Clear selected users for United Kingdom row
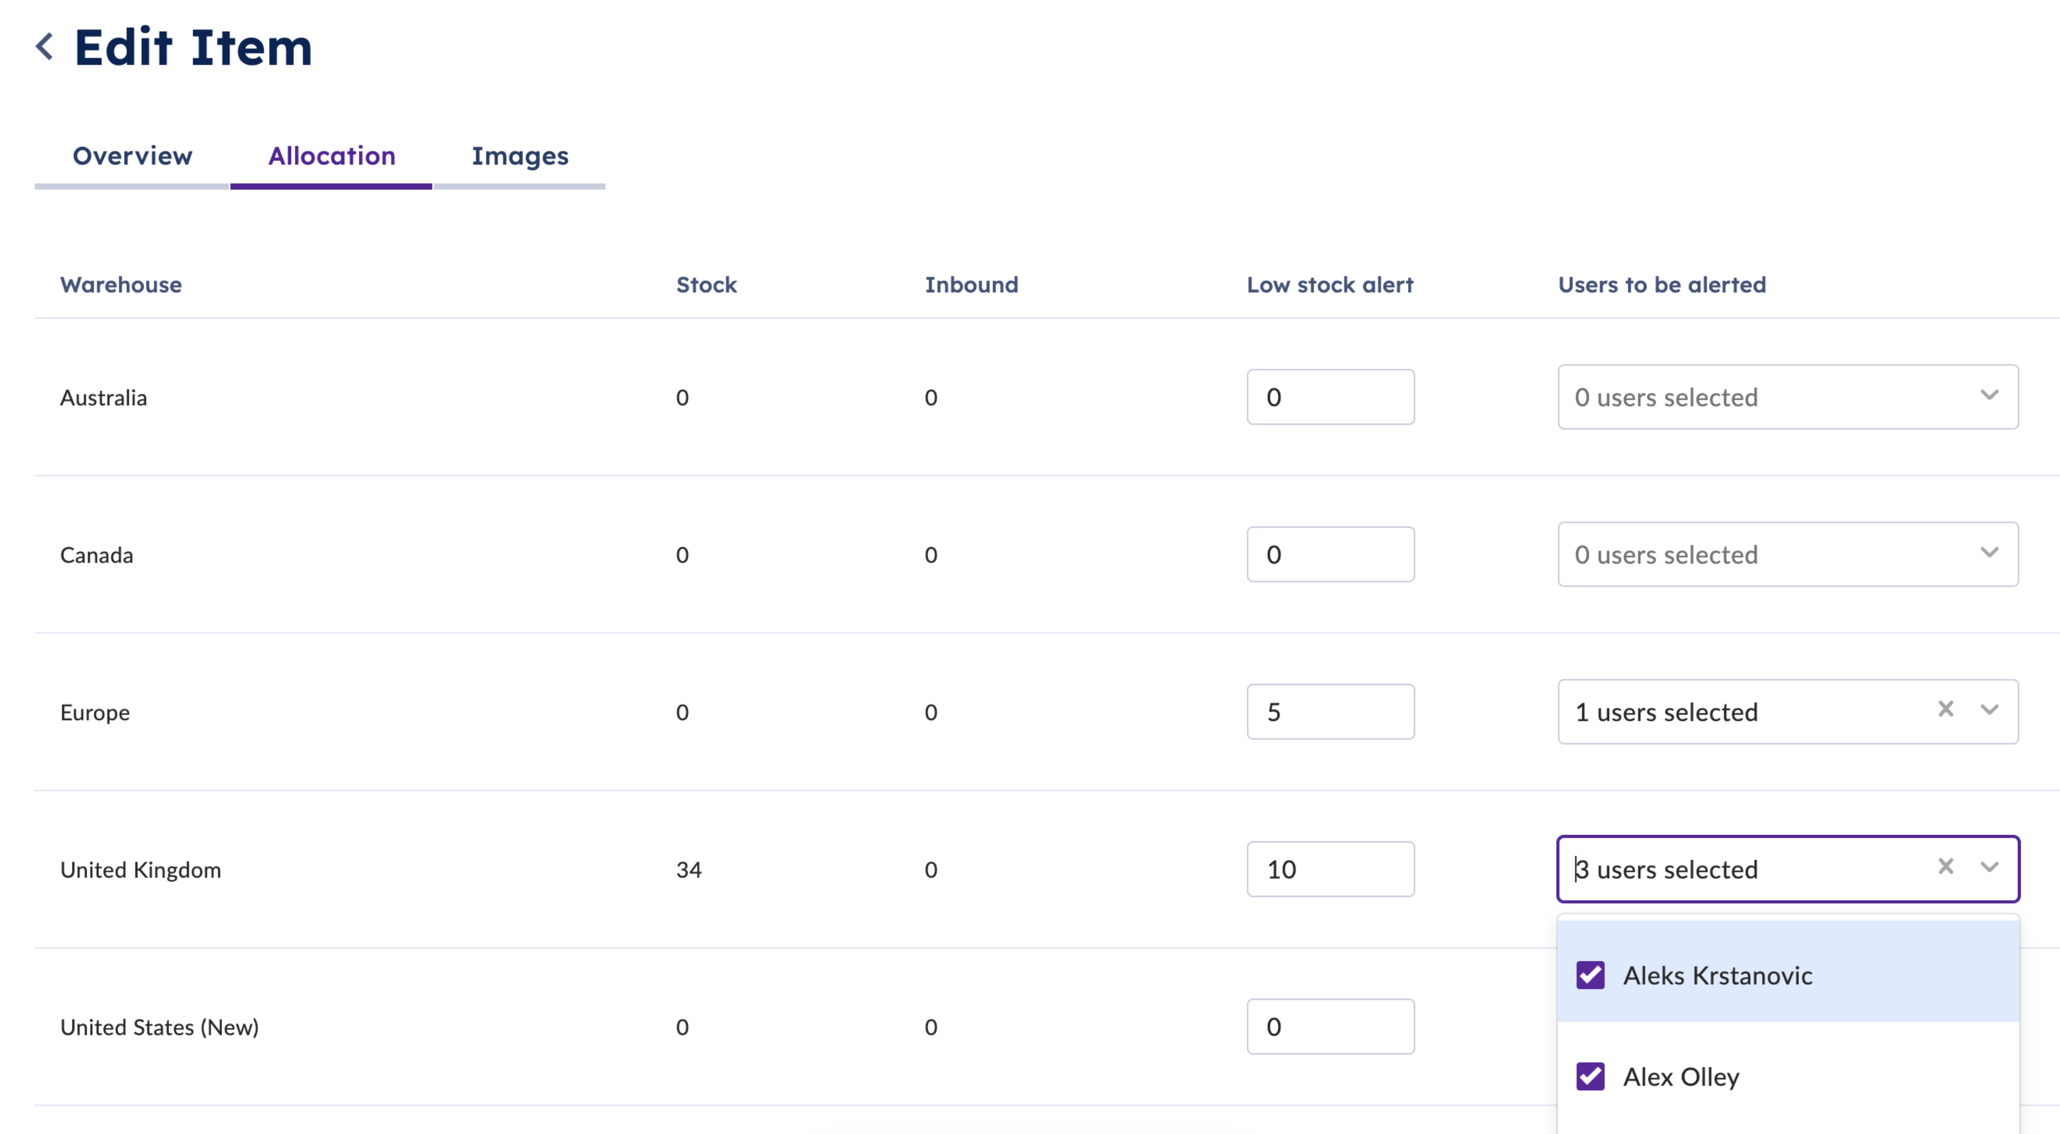The height and width of the screenshot is (1134, 2060). pyautogui.click(x=1946, y=867)
